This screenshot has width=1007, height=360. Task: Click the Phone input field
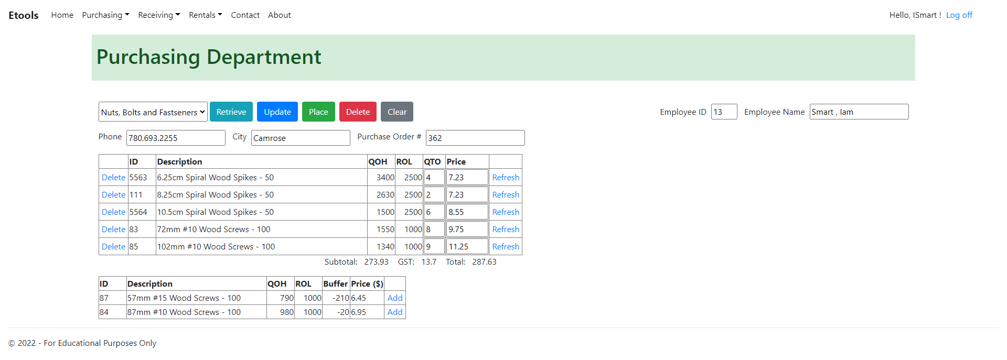point(176,138)
